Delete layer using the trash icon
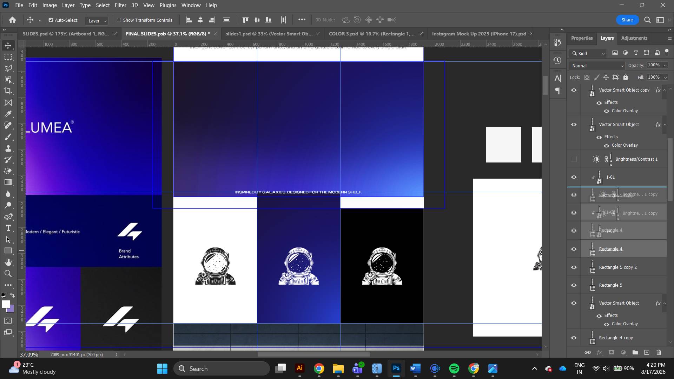 pyautogui.click(x=659, y=352)
